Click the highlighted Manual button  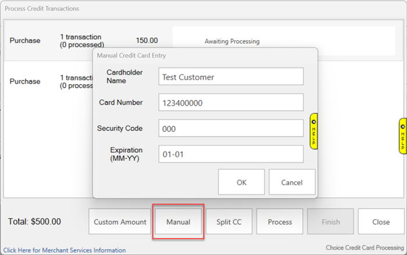[x=178, y=222]
